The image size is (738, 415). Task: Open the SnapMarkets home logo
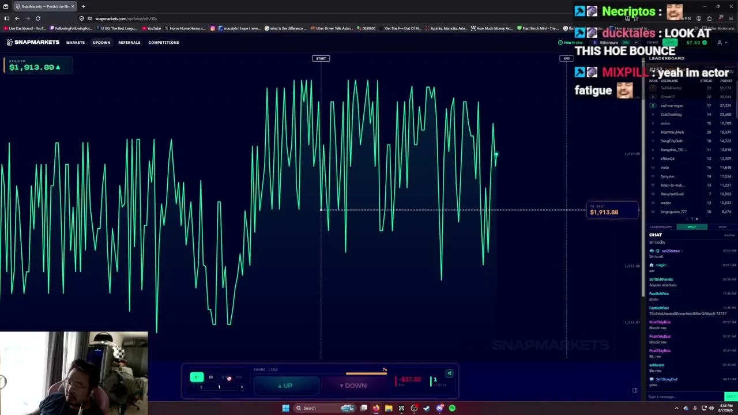pos(33,42)
